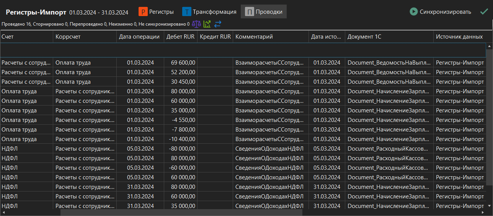The height and width of the screenshot is (216, 493).
Task: Click the orange Р icon for Регистры
Action: click(x=143, y=11)
